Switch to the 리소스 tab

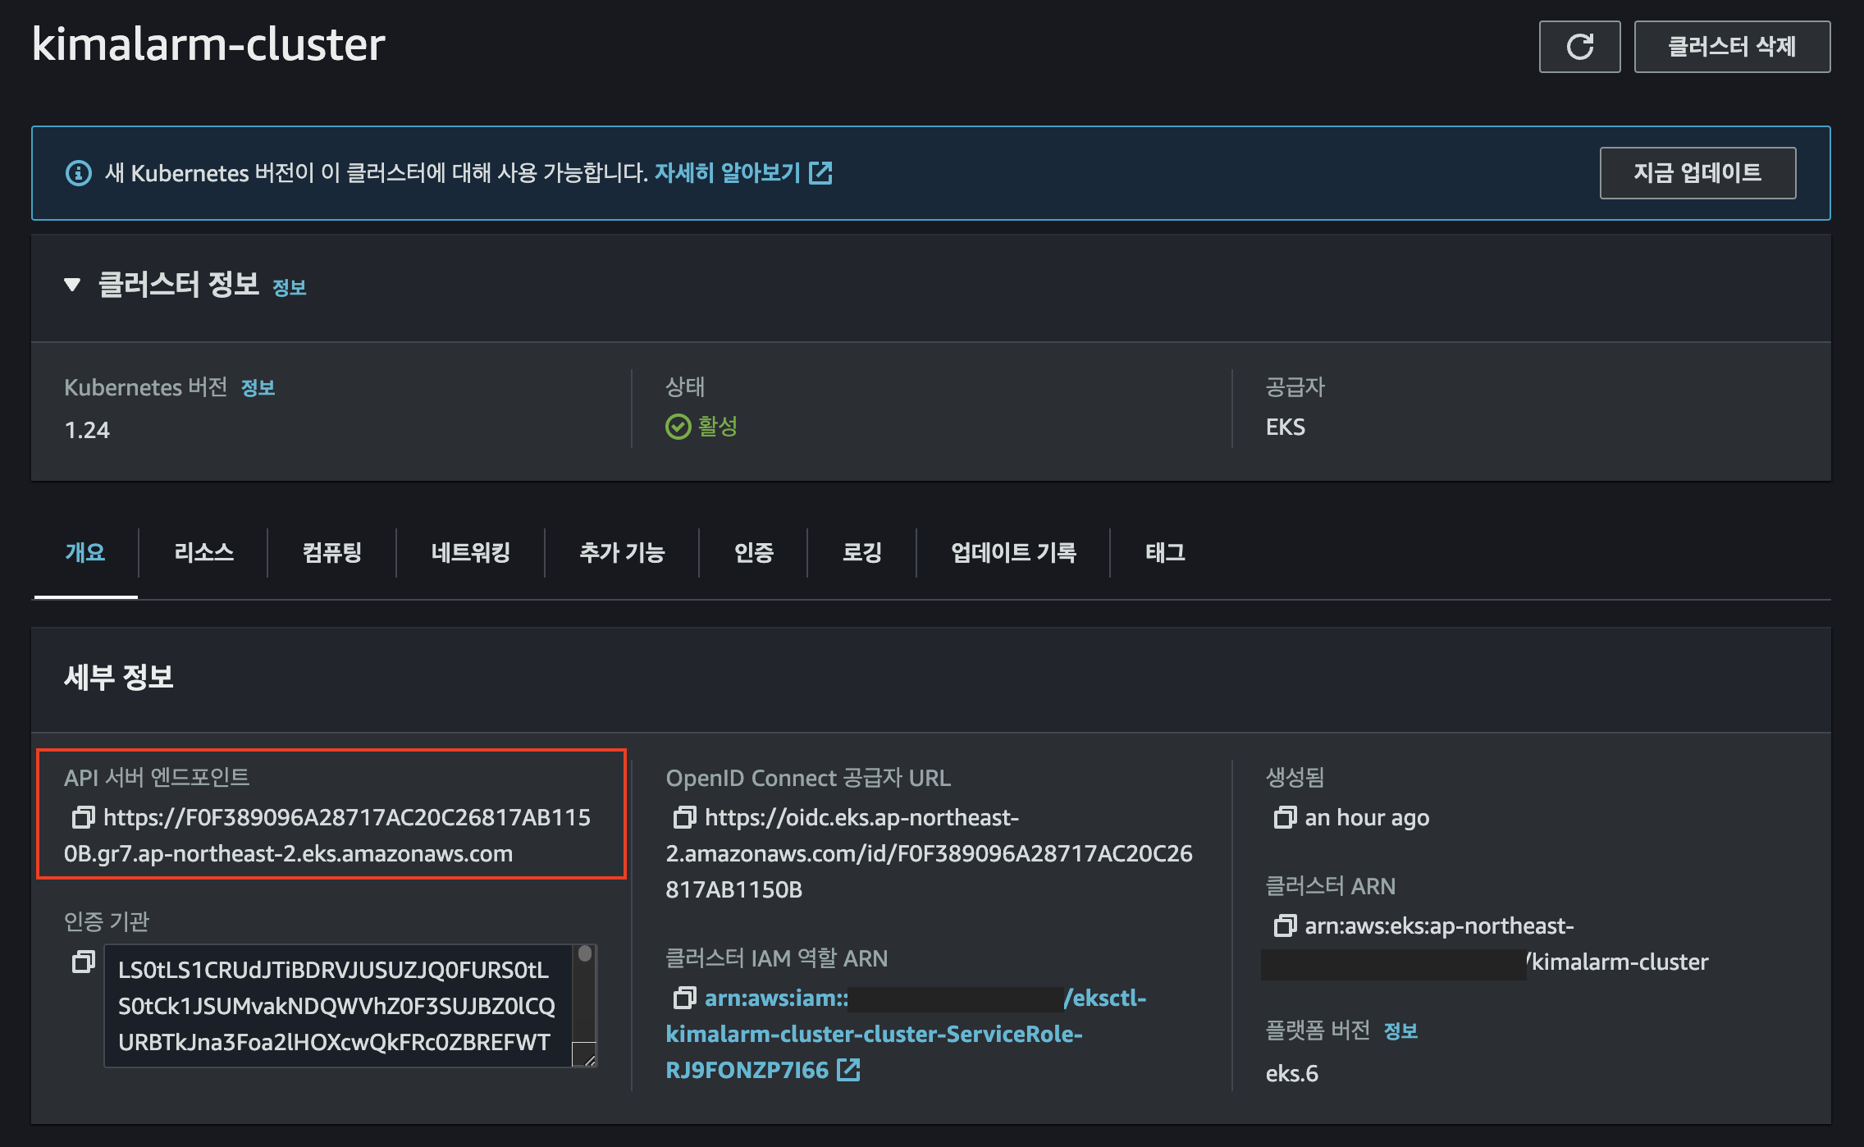tap(203, 552)
